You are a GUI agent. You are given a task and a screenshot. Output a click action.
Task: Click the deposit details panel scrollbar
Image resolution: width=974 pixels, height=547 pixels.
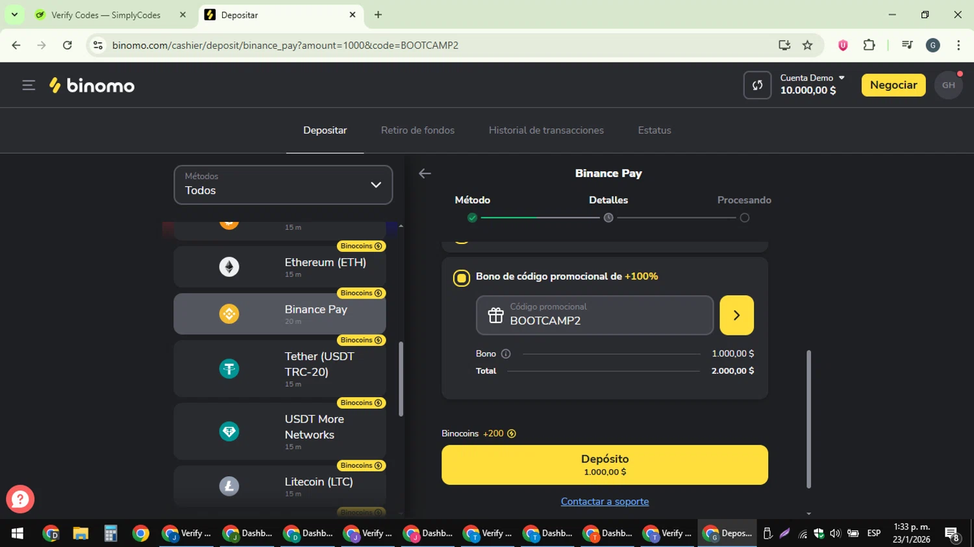tap(808, 419)
